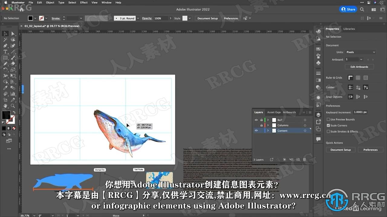387x217 pixels.
Task: Select the Selection tool
Action: click(5, 33)
